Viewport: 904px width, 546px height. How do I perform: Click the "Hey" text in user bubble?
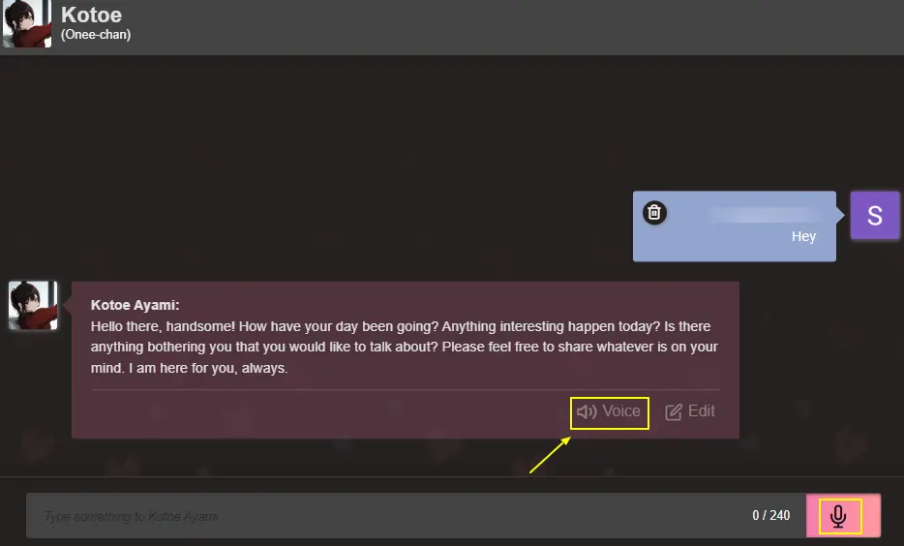[803, 236]
